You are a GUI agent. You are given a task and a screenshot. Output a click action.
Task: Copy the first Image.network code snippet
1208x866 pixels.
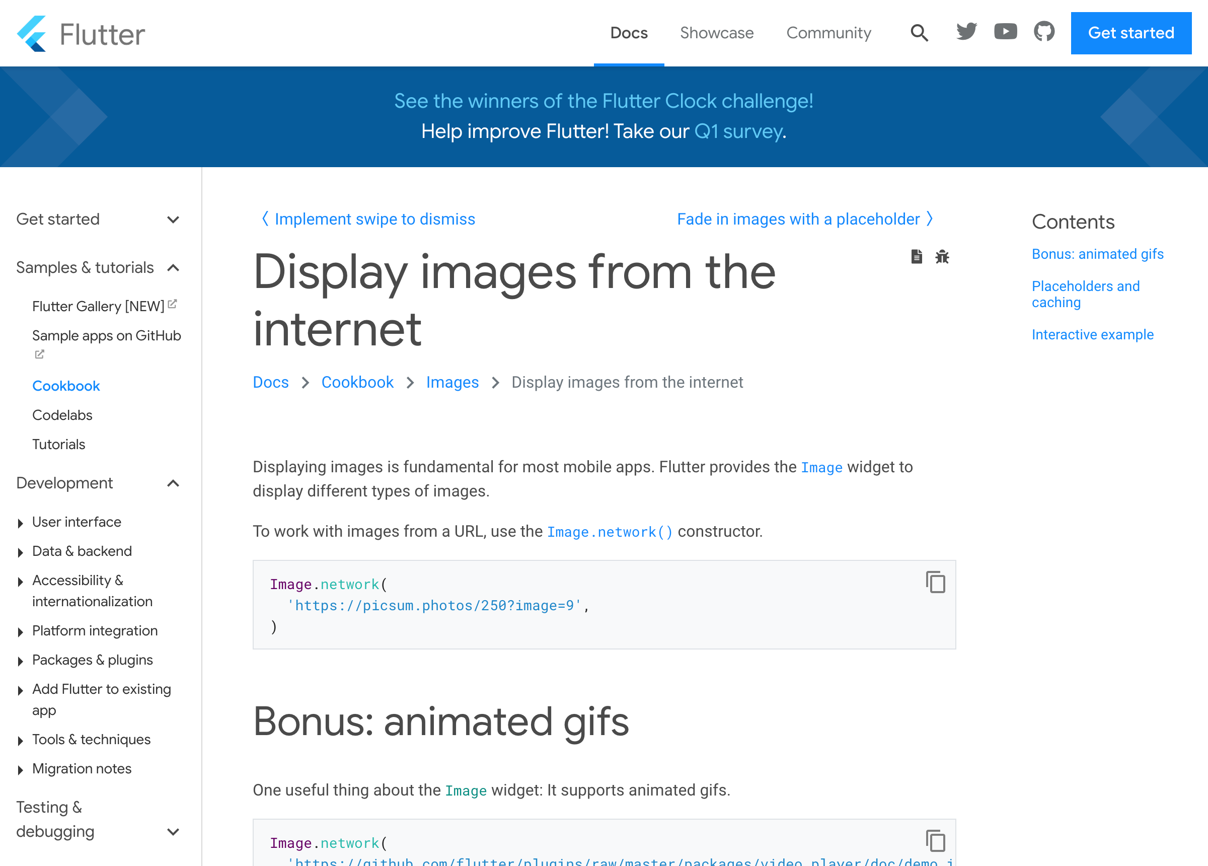(x=935, y=582)
